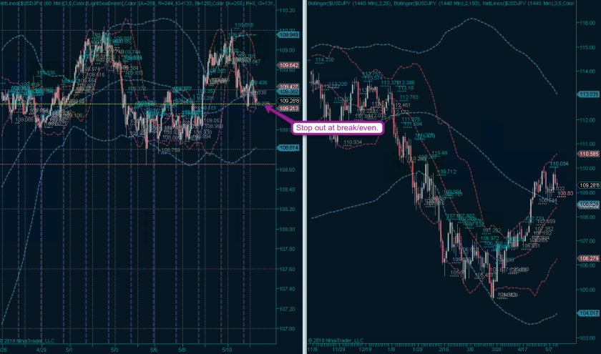601x354 pixels.
Task: Click the 109.949 price marker on the 60 Min chart axis
Action: tap(288, 35)
